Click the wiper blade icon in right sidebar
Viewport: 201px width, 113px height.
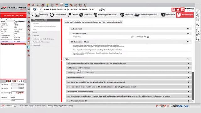pyautogui.click(x=198, y=35)
